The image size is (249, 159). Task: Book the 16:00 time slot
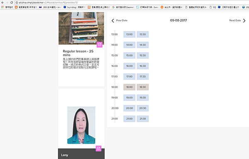coord(129,66)
